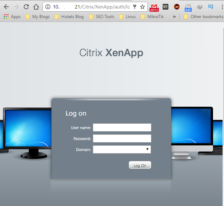This screenshot has height=206, width=224.
Task: Click the Log On button
Action: pyautogui.click(x=140, y=165)
